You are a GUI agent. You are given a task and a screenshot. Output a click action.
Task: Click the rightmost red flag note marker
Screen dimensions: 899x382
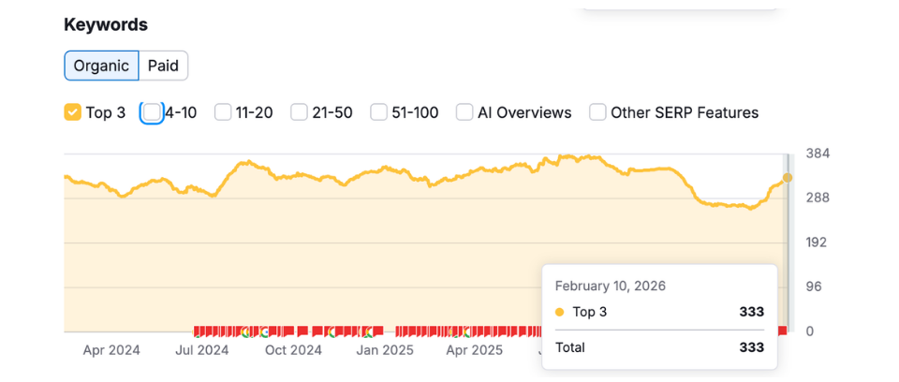[783, 331]
